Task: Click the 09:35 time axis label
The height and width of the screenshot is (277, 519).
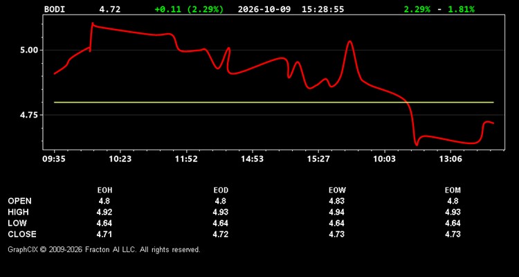Action: [x=54, y=159]
